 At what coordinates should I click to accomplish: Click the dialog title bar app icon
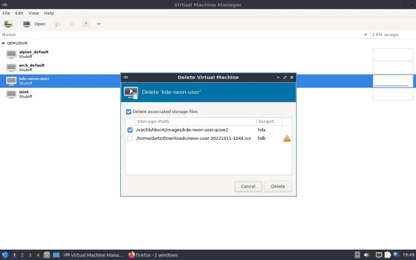tap(125, 77)
